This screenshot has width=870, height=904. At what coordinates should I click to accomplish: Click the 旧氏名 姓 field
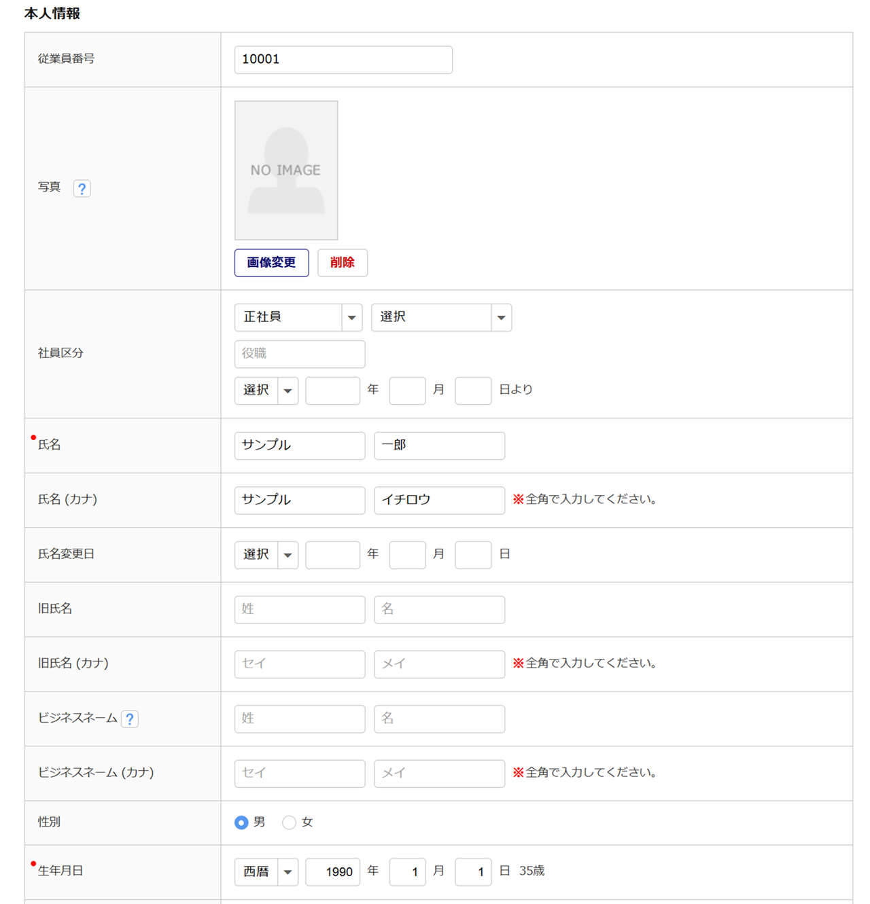pyautogui.click(x=300, y=610)
